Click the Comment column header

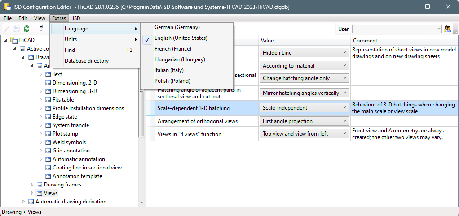(x=405, y=41)
